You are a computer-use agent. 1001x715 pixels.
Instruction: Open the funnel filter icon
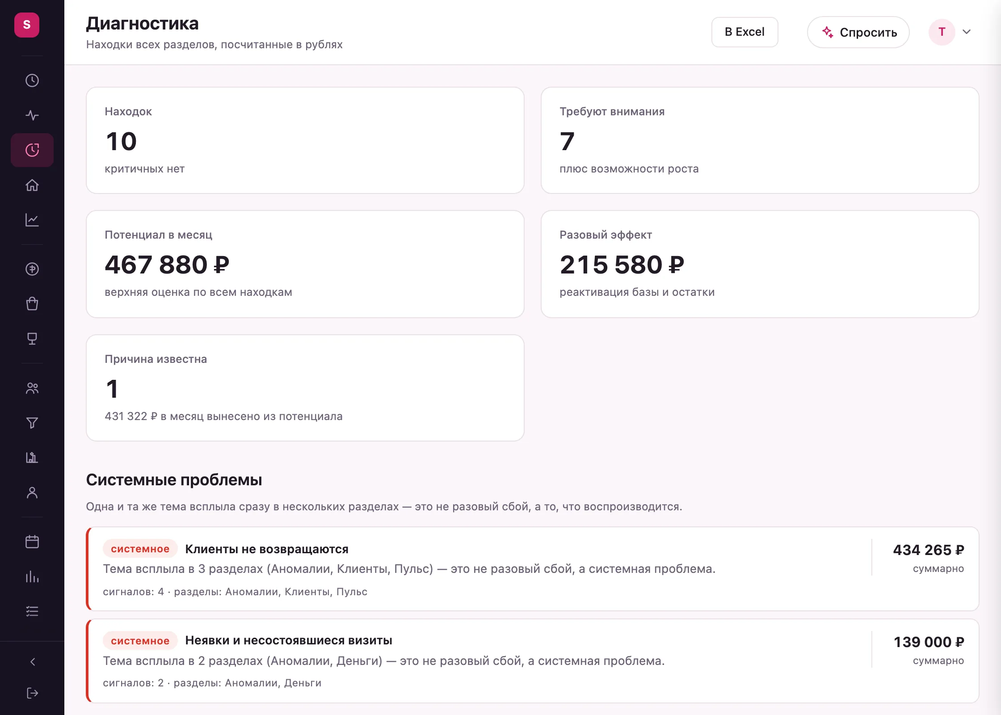(32, 423)
